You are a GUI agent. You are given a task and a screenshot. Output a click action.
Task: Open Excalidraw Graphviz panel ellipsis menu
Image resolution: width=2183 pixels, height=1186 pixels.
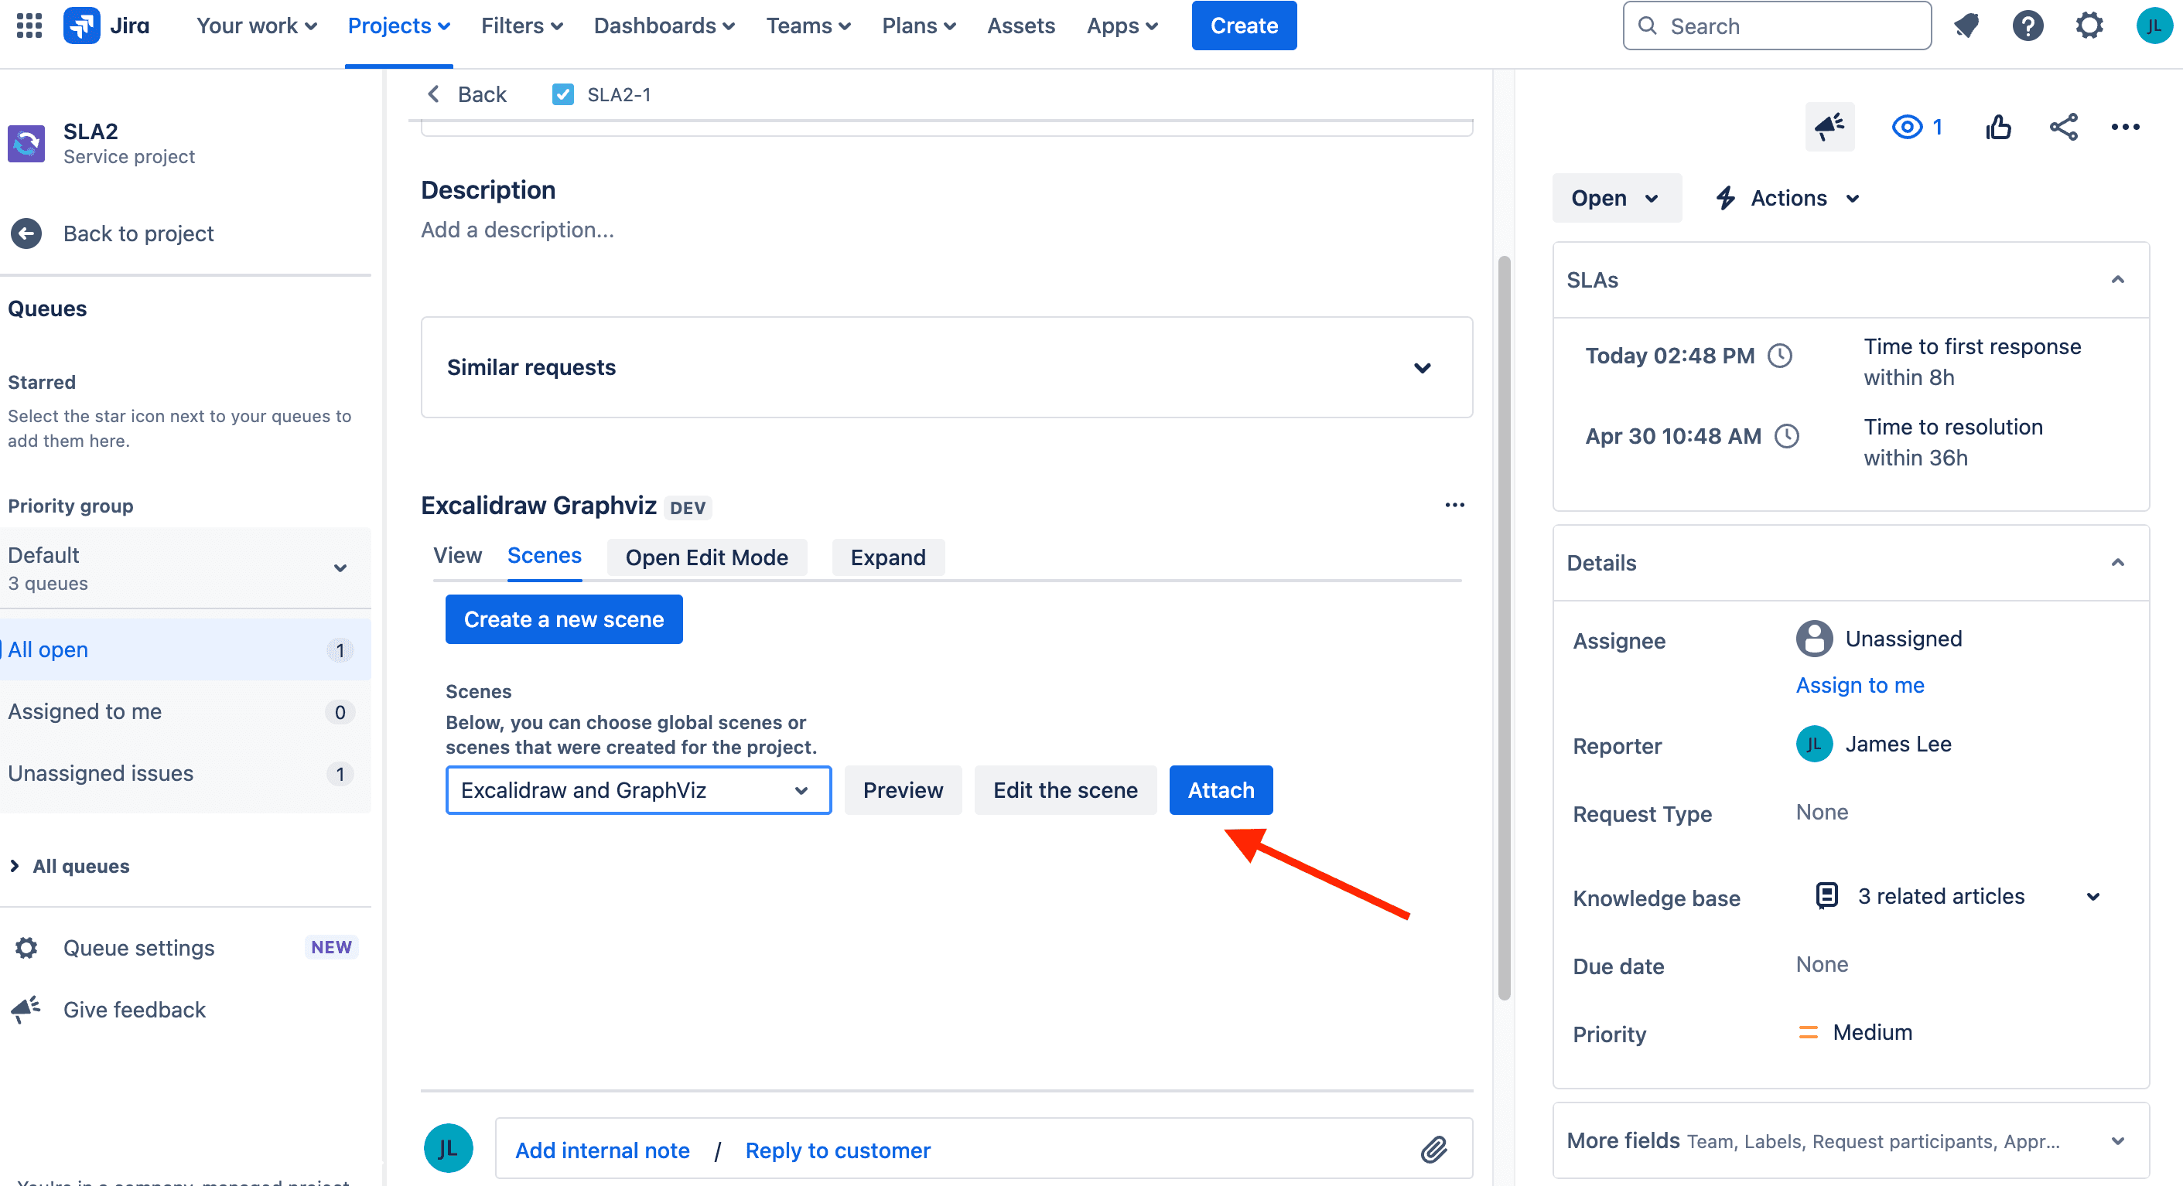coord(1454,505)
